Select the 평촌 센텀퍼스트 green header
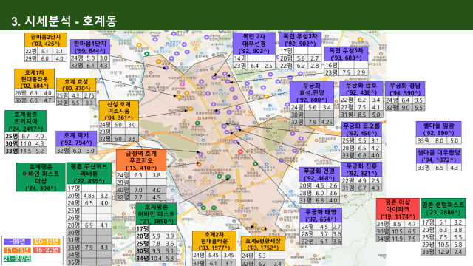Image resolution: width=473 pixels, height=266 pixels. tap(443, 208)
